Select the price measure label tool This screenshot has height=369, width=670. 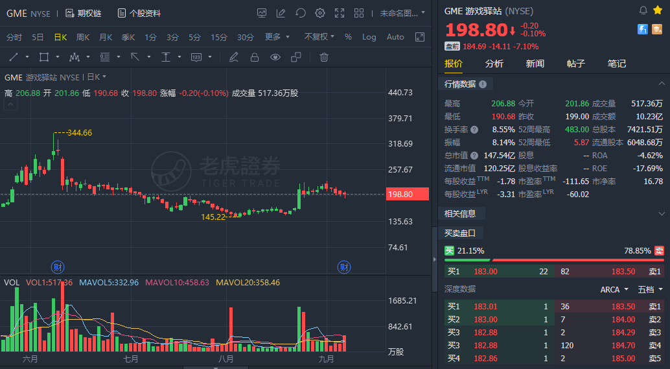point(196,57)
